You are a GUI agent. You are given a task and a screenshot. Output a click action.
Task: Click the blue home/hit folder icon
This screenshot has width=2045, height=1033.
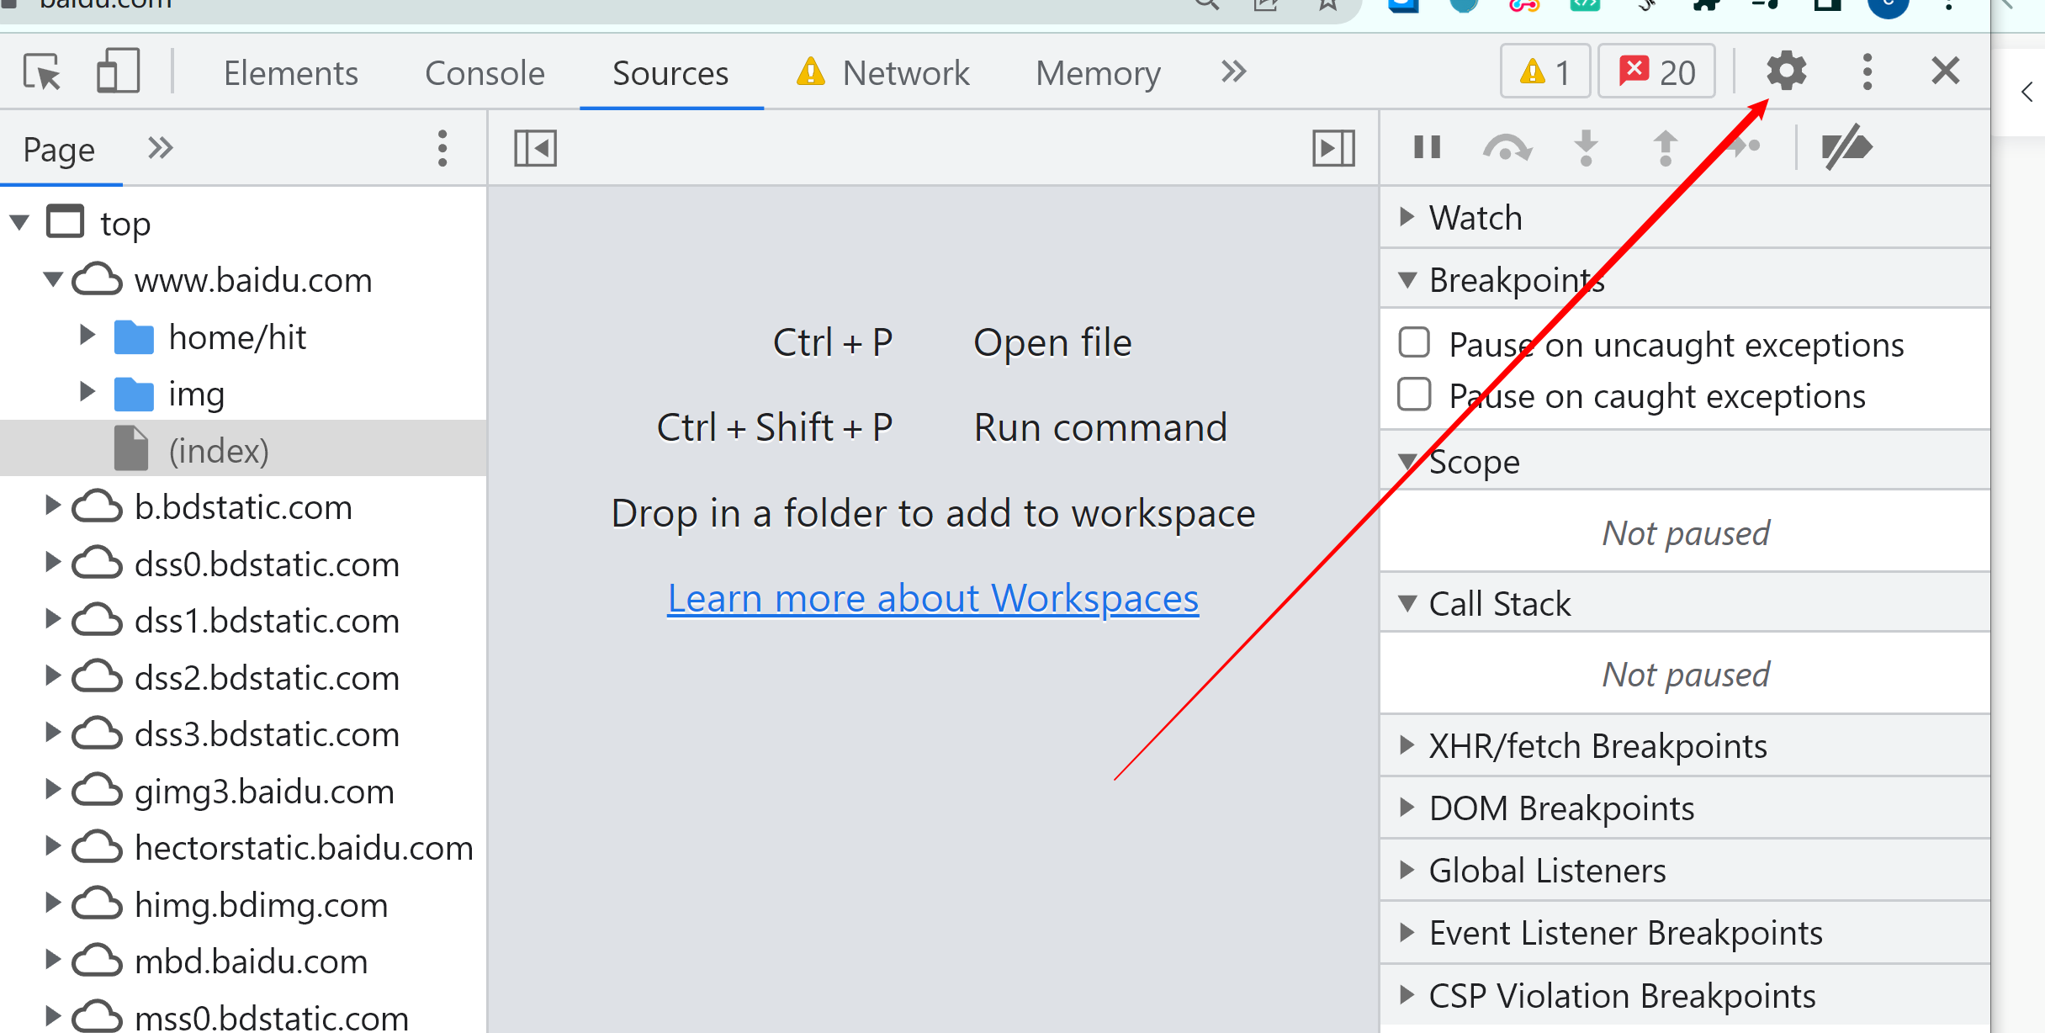(x=134, y=337)
